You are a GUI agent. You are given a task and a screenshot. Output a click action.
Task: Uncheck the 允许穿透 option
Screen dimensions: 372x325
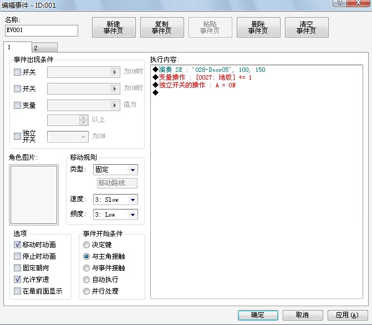(17, 279)
